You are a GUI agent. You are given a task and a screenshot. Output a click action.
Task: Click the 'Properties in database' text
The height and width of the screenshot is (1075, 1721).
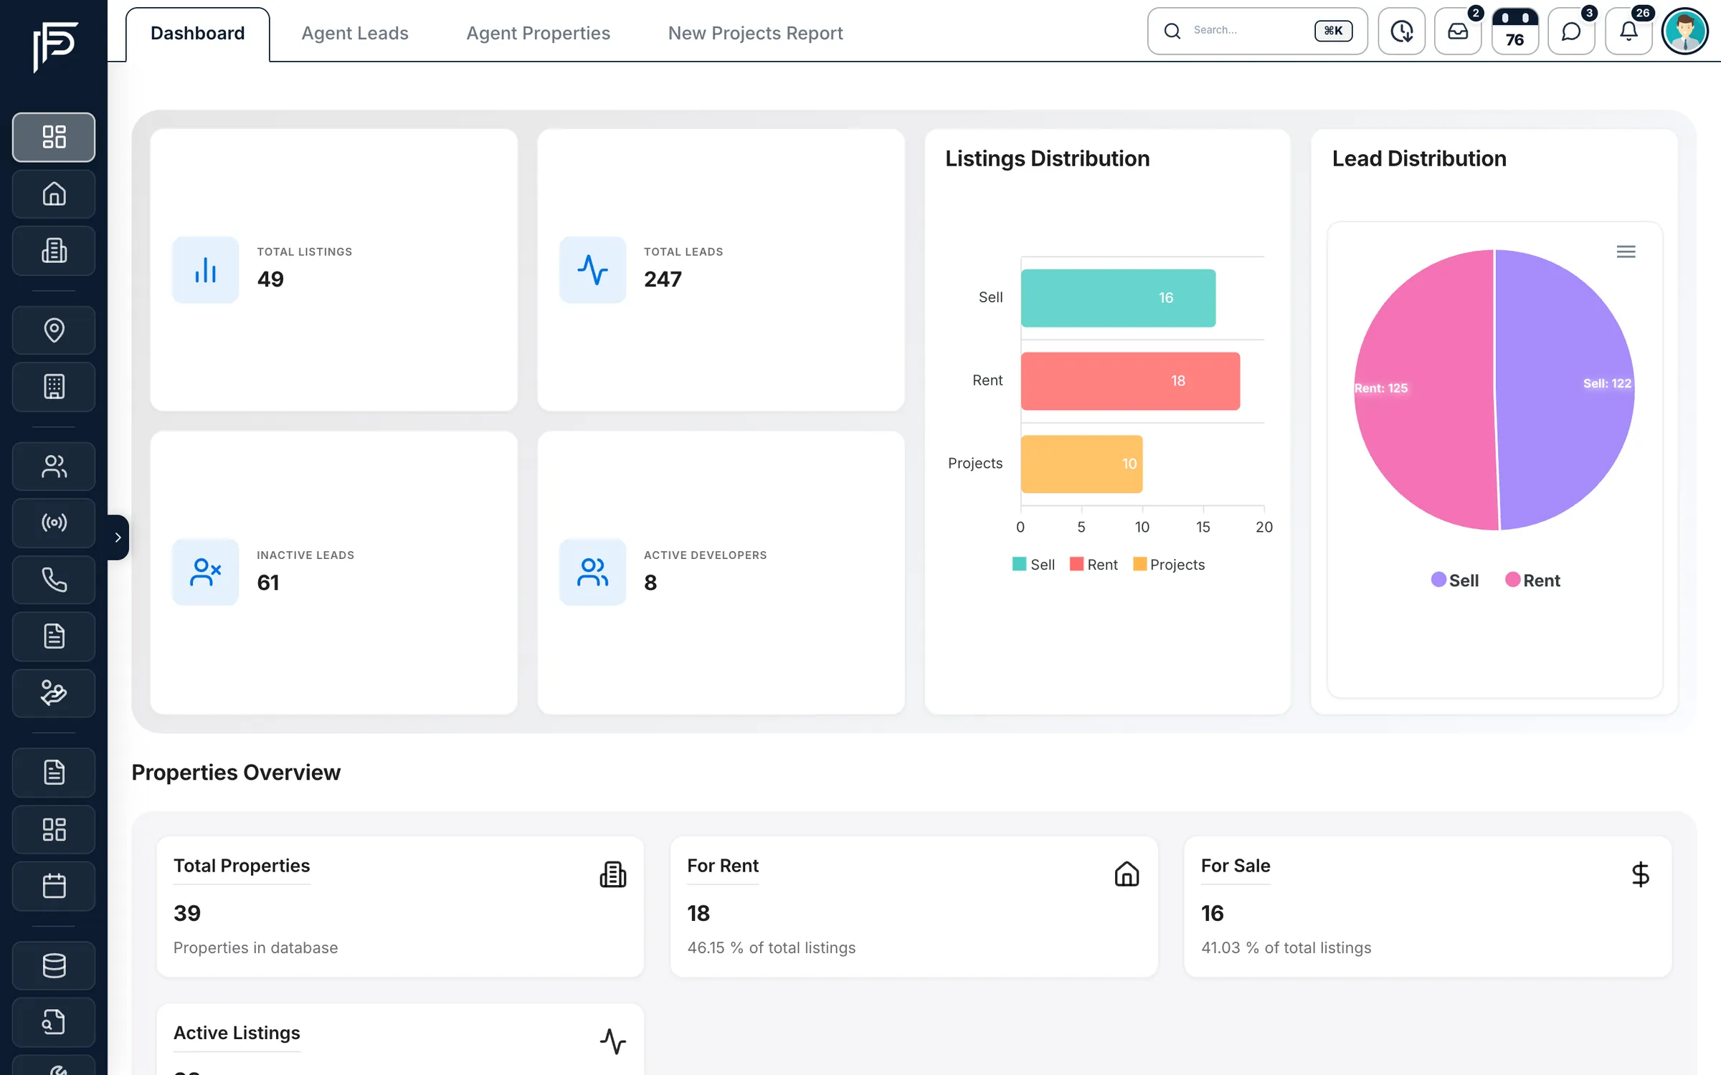255,947
